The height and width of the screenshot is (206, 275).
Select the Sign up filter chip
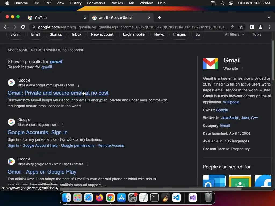[56, 34]
